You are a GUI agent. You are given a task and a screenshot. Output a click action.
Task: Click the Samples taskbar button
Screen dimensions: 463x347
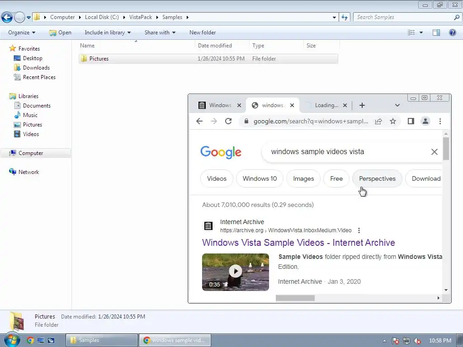pos(102,340)
